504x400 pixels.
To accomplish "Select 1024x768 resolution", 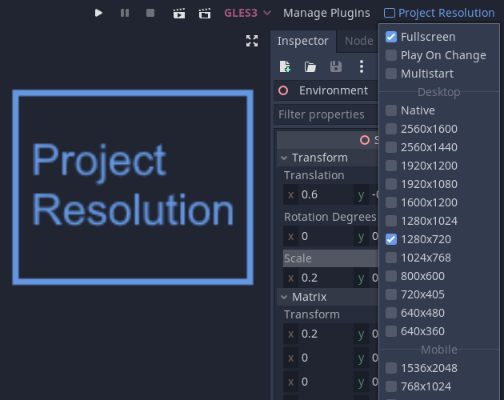I will 391,258.
